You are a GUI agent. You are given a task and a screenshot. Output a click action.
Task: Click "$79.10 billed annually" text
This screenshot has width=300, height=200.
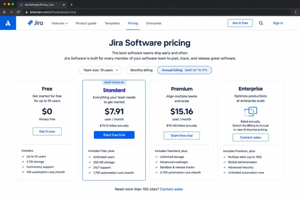[x=114, y=126]
